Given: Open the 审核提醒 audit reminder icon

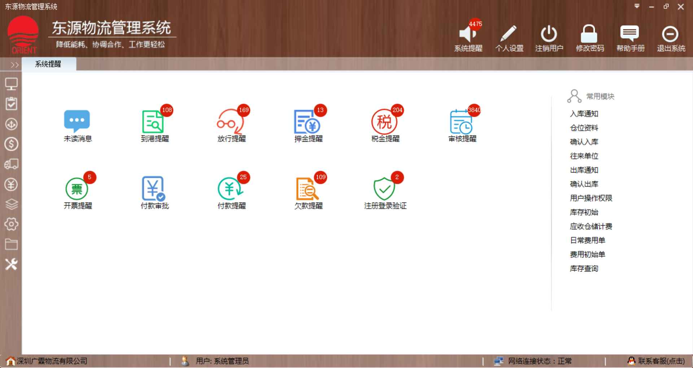Looking at the screenshot, I should (462, 122).
